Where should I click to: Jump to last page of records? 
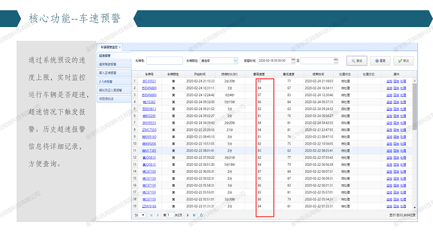pos(194,215)
